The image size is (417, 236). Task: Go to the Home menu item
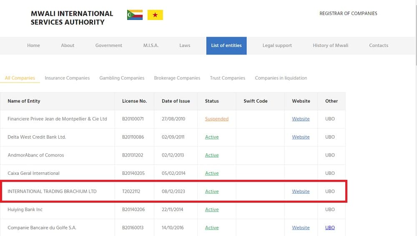[x=33, y=45]
